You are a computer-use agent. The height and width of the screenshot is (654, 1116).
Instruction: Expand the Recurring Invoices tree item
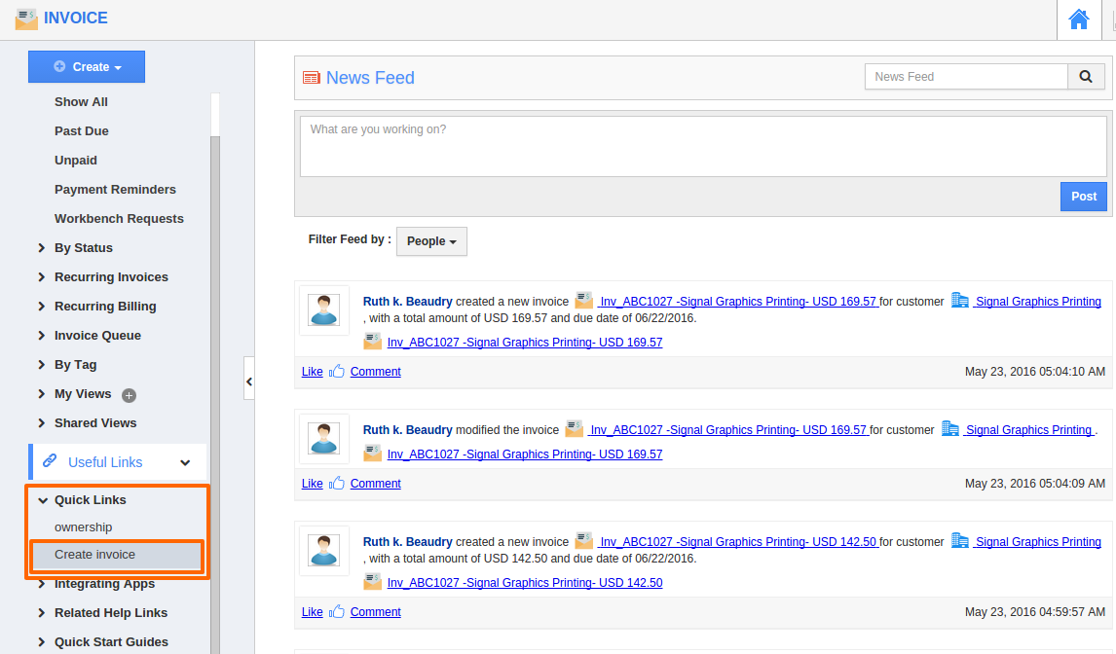coord(42,277)
